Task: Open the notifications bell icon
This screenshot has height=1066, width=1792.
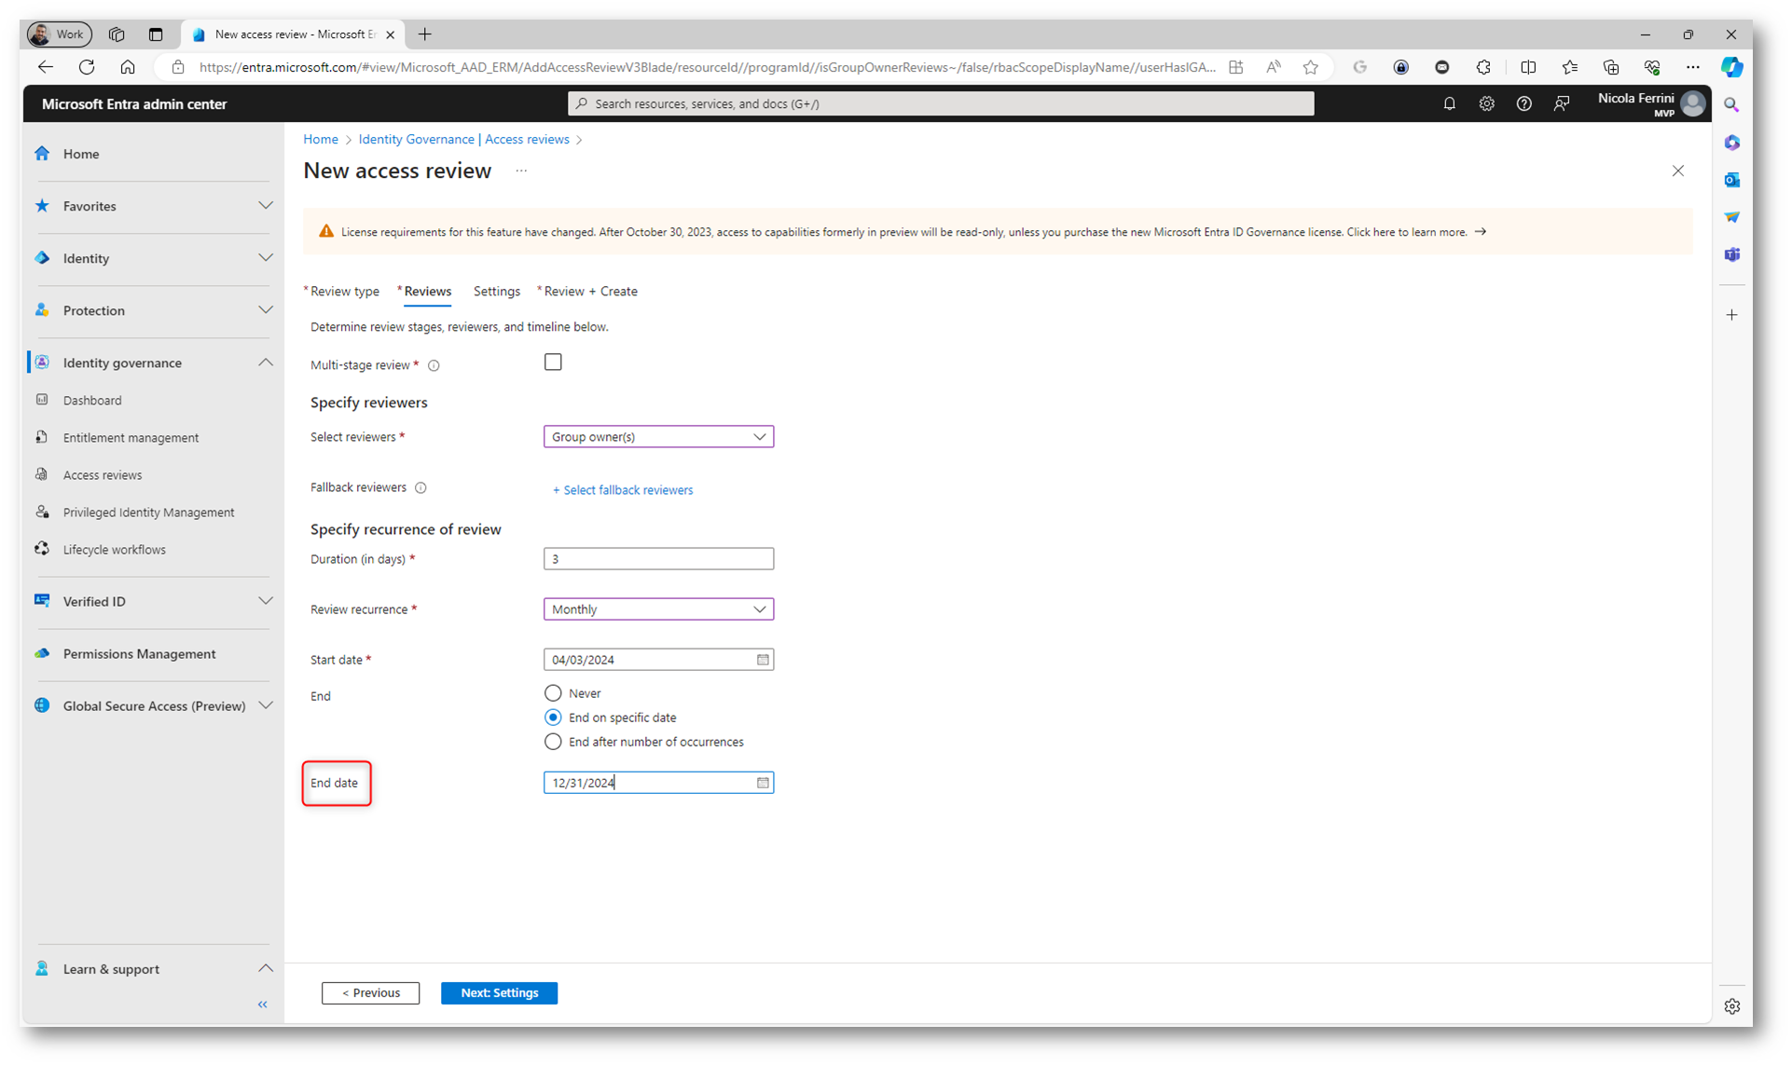Action: (x=1449, y=103)
